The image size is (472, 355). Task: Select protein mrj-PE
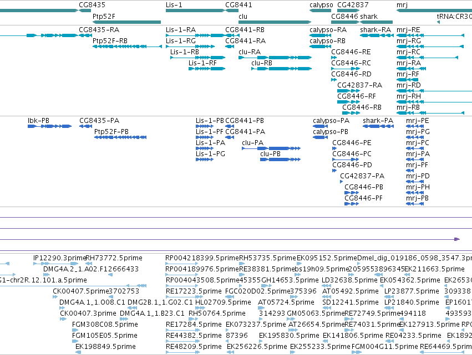415,126
